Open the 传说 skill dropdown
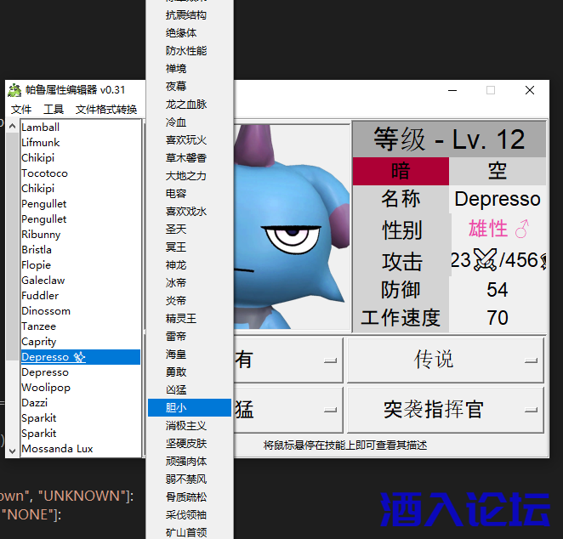Screen dimensions: 563x539 tap(446, 360)
